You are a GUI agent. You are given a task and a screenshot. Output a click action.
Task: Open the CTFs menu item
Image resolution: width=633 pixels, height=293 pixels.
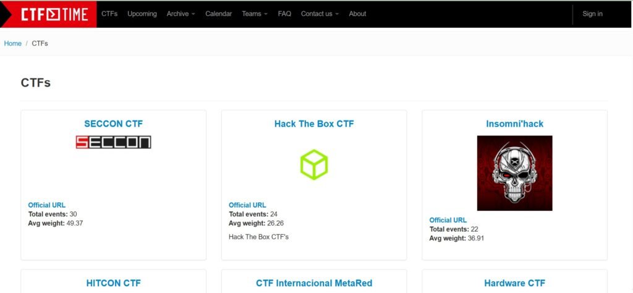point(109,14)
